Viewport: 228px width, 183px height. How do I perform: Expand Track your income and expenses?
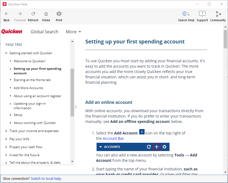6,131
